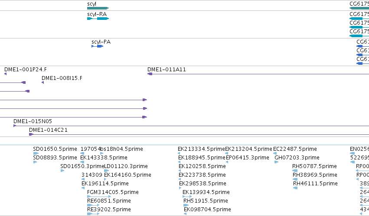Click the DME1-011A11 BAC label
369x216 pixels.
click(x=167, y=70)
